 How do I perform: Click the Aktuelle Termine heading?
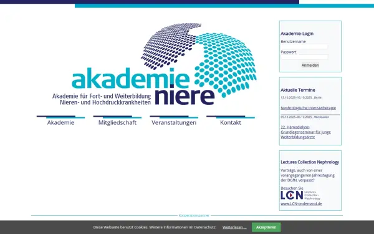298,90
